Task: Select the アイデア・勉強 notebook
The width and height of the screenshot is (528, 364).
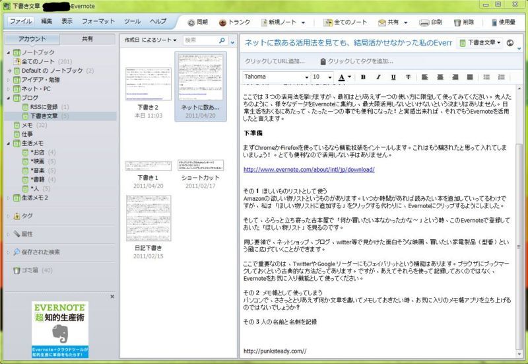Action: point(37,80)
